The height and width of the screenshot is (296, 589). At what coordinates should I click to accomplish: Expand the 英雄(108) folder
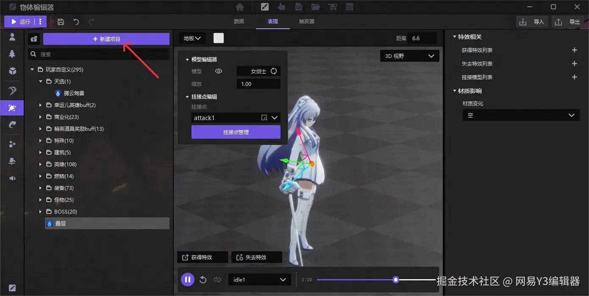pyautogui.click(x=41, y=164)
